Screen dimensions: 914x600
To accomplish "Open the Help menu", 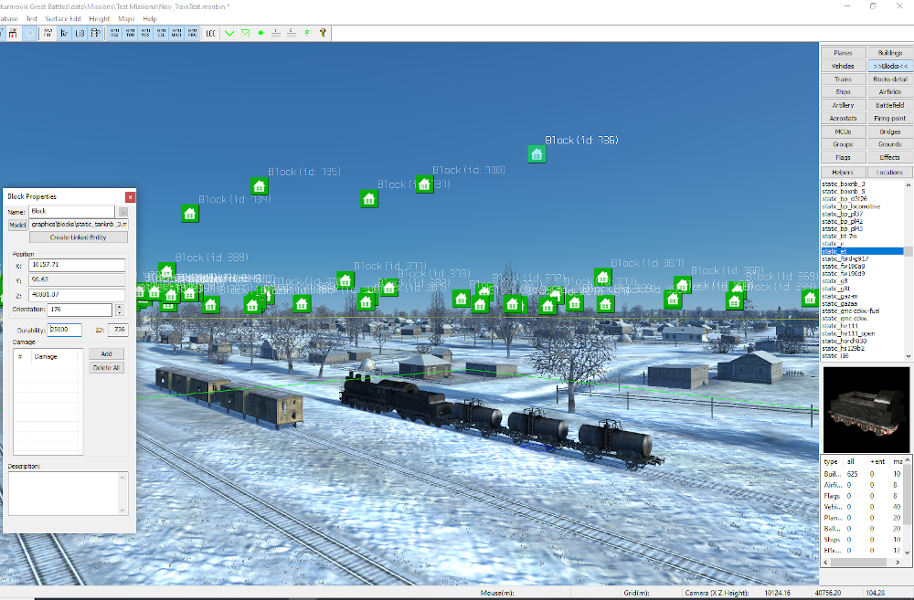I will [150, 18].
